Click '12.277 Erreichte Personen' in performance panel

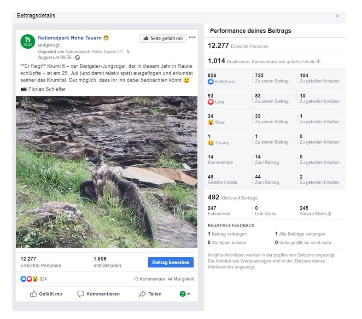click(x=238, y=46)
